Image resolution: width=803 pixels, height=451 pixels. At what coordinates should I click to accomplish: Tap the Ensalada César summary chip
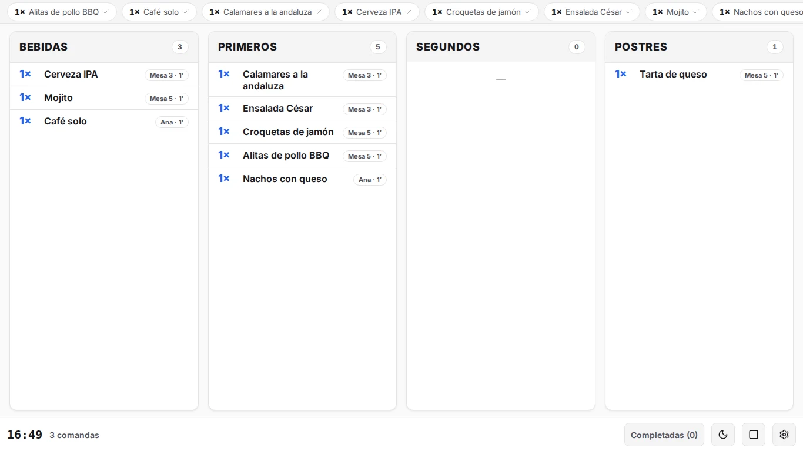coord(592,12)
